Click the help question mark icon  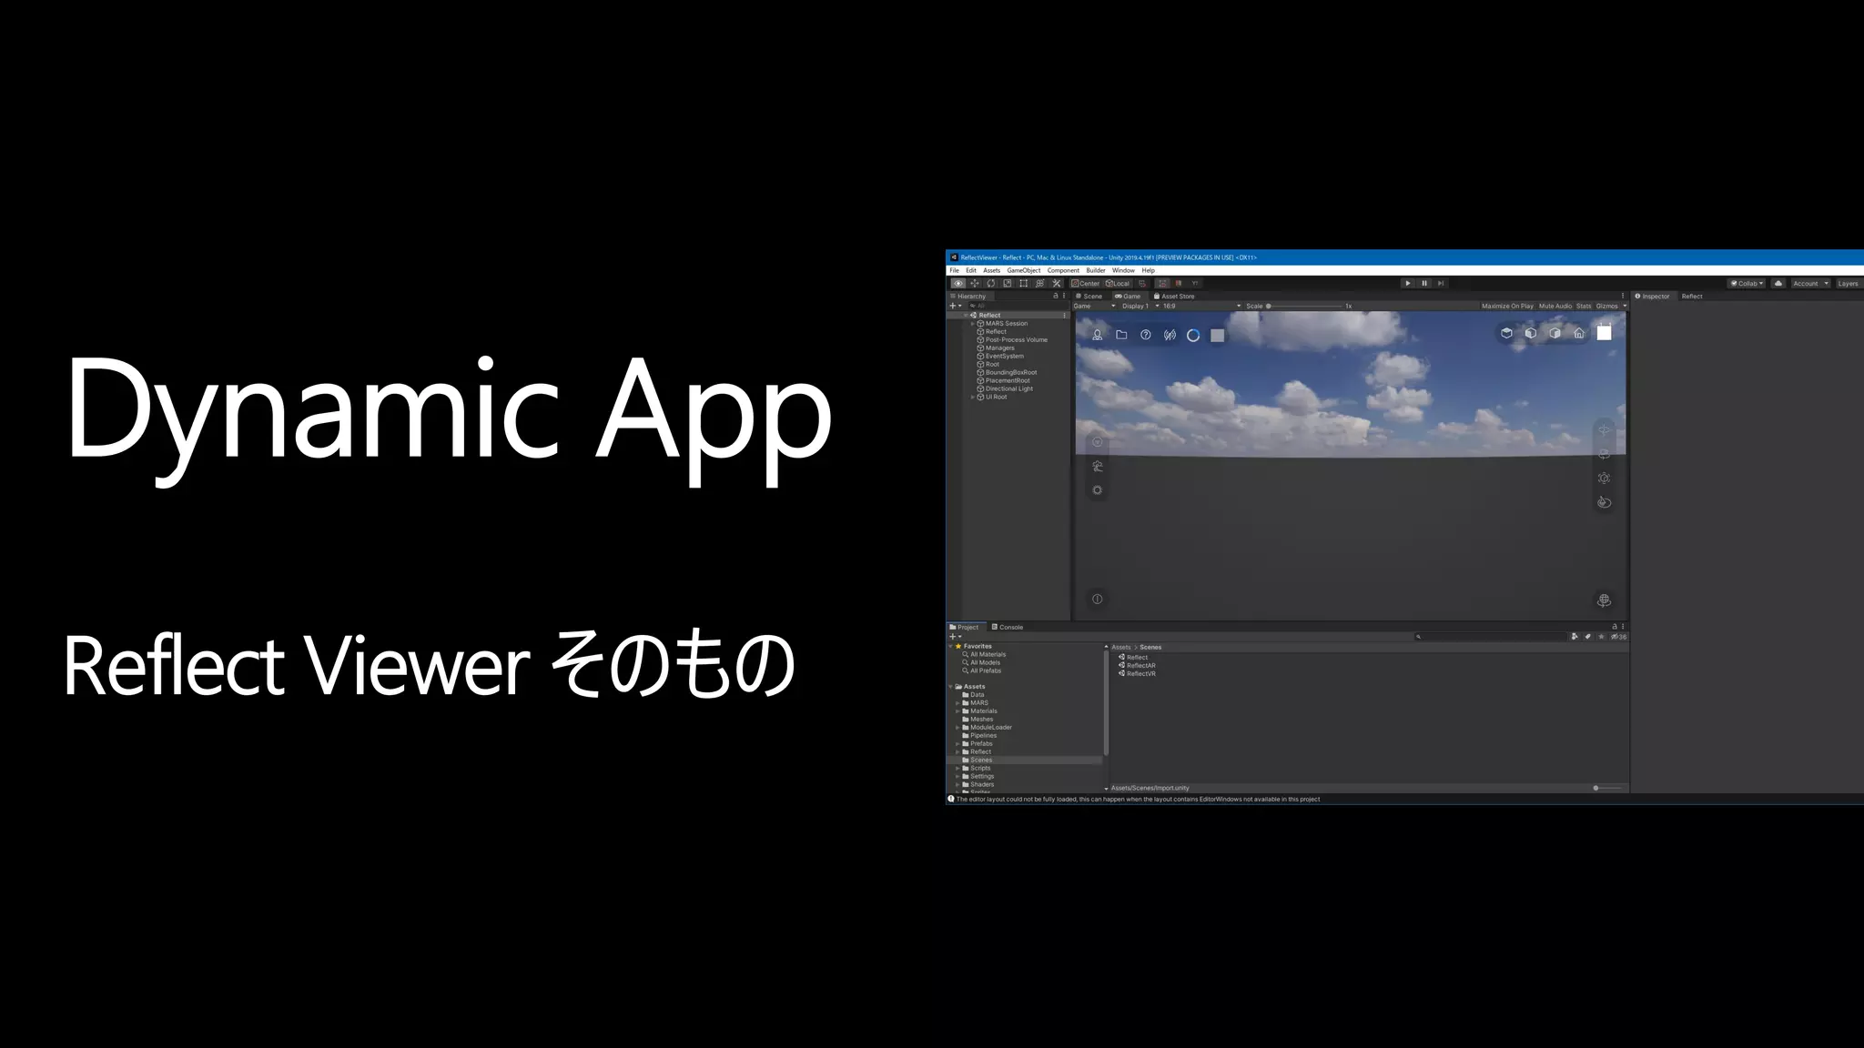pyautogui.click(x=1146, y=335)
